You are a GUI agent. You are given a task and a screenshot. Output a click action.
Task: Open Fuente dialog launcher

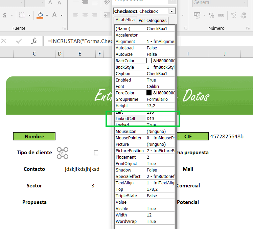click(x=64, y=28)
